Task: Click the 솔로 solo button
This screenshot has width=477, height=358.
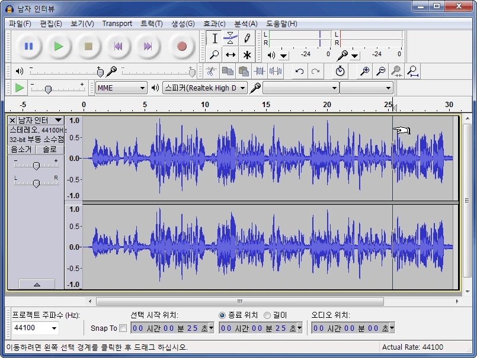Action: click(50, 149)
